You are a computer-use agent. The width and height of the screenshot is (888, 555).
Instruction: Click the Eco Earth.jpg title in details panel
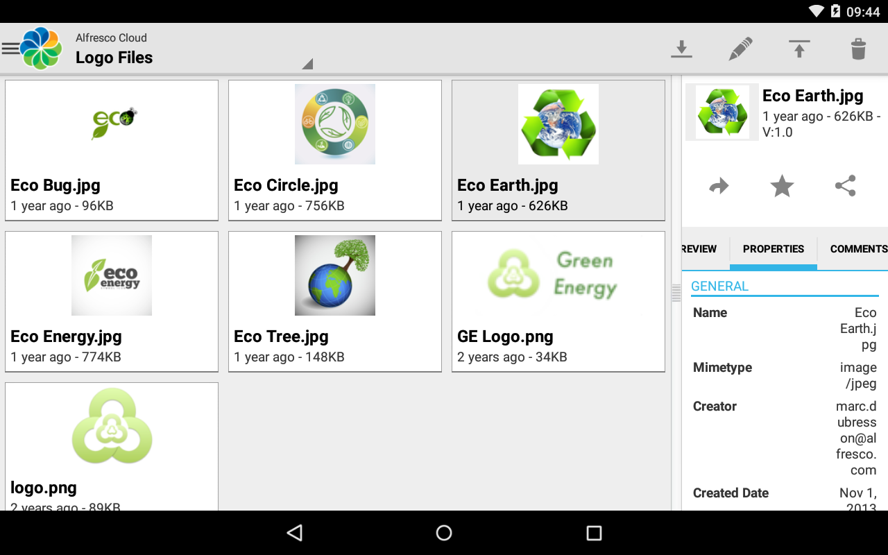pyautogui.click(x=812, y=96)
